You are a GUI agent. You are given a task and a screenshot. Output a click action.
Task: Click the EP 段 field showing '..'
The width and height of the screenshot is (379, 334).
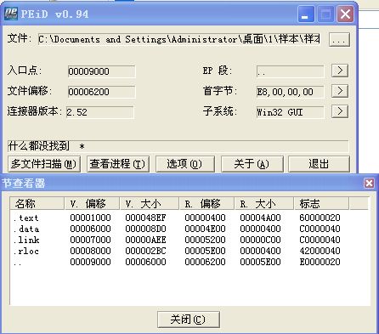[x=290, y=71]
